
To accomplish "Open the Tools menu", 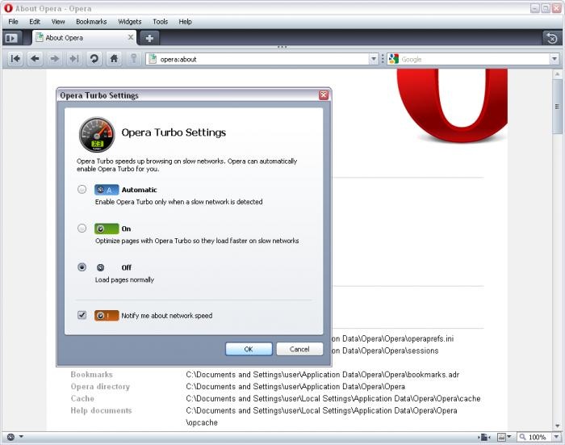I will [x=161, y=22].
